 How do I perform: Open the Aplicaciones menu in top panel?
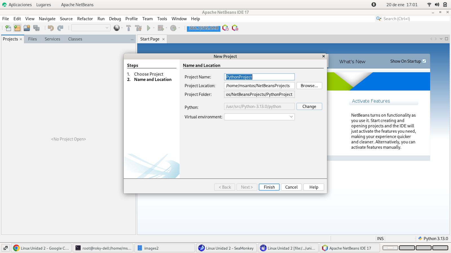click(20, 5)
